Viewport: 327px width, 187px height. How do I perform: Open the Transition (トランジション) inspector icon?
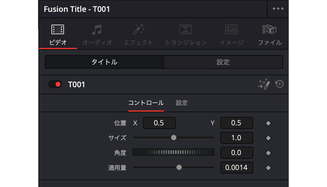(x=185, y=29)
